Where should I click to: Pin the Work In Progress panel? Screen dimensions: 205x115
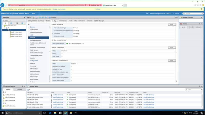202,17
